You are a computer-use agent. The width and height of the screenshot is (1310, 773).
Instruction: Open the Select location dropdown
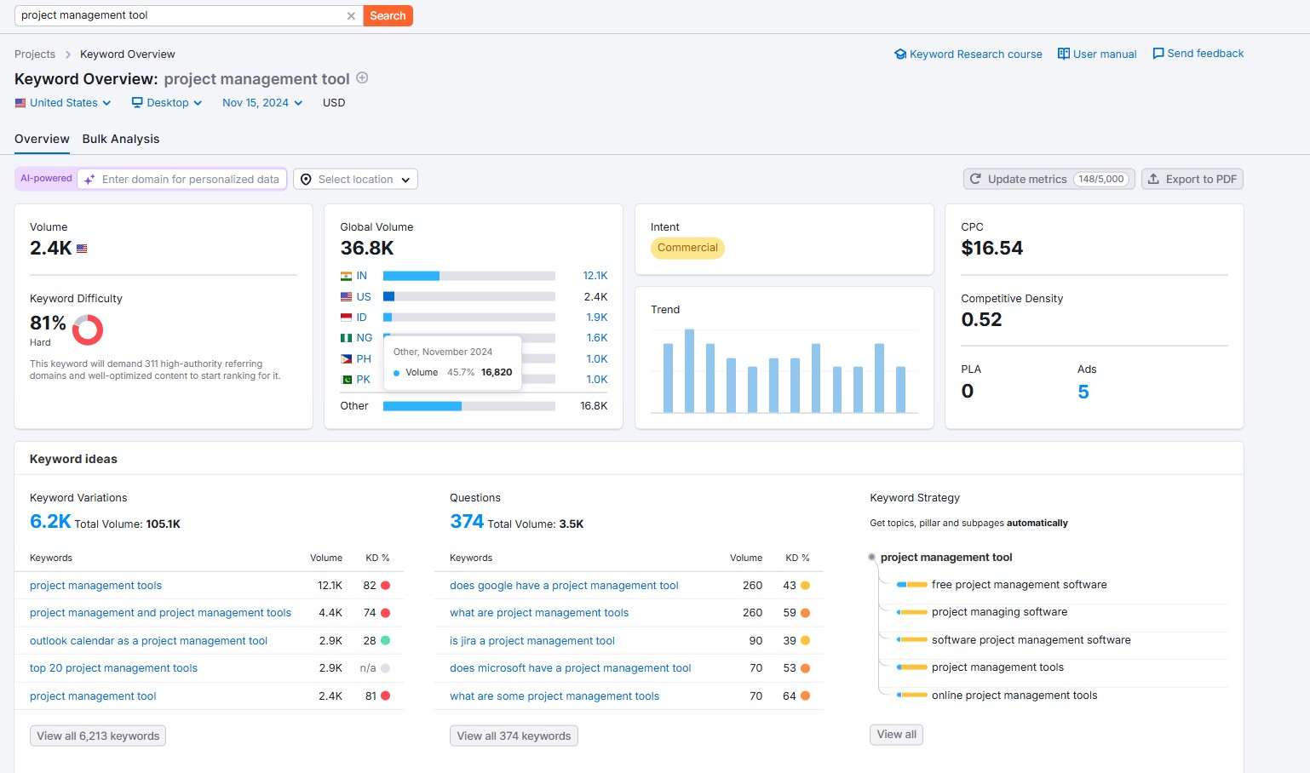[355, 180]
